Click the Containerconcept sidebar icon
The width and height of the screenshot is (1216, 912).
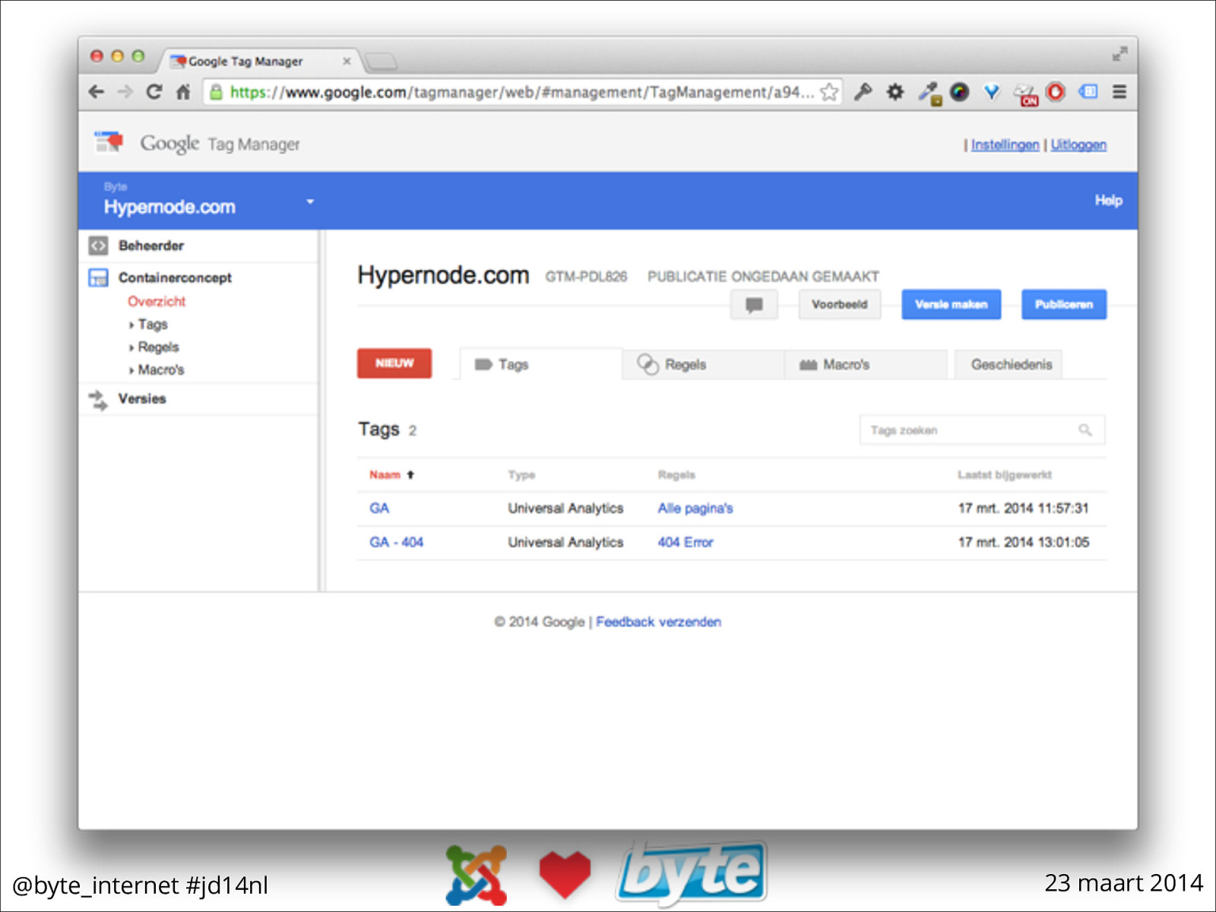[x=98, y=277]
